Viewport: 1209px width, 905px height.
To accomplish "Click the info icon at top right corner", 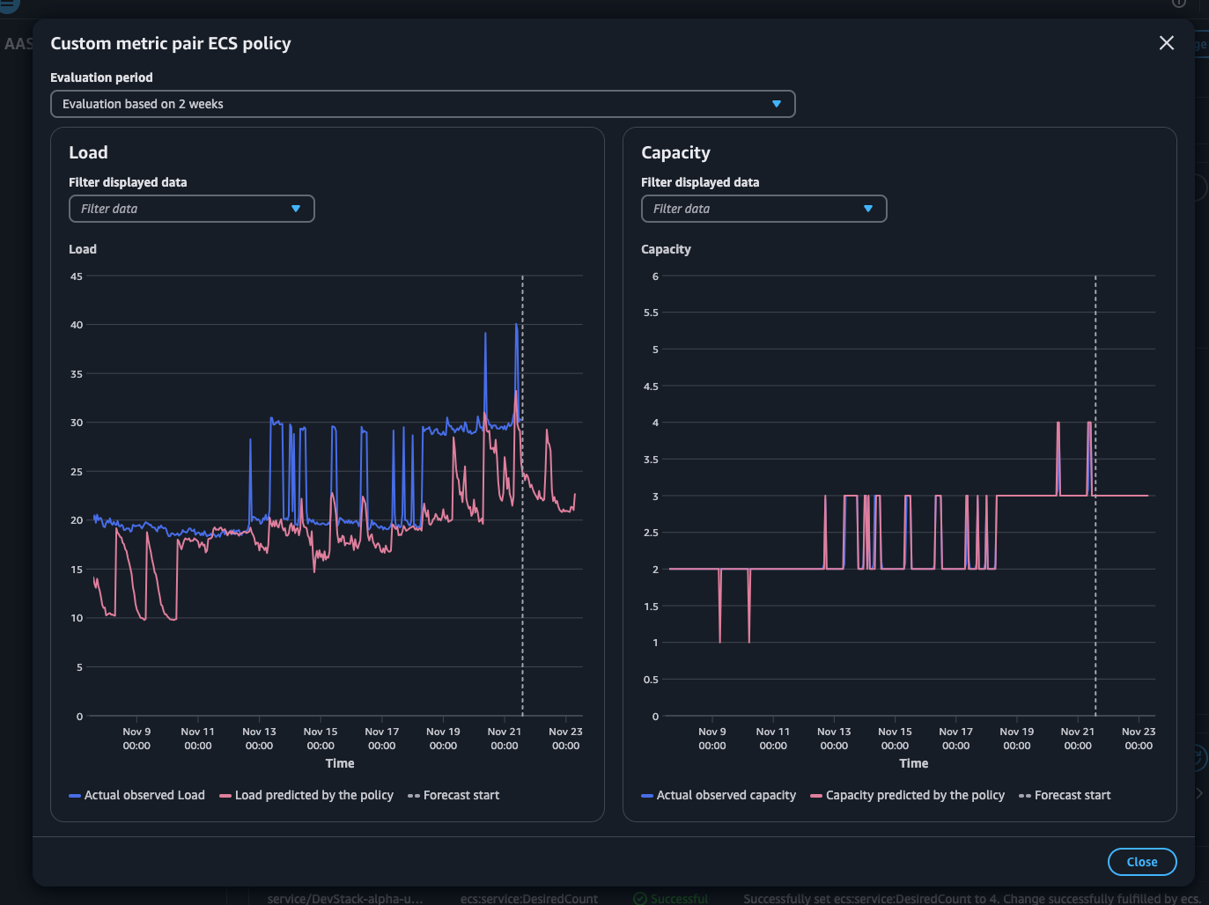I will (x=1179, y=3).
